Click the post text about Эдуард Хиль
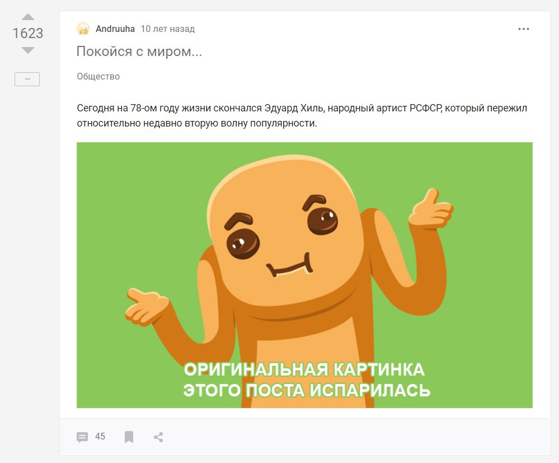This screenshot has width=559, height=463. pyautogui.click(x=302, y=115)
